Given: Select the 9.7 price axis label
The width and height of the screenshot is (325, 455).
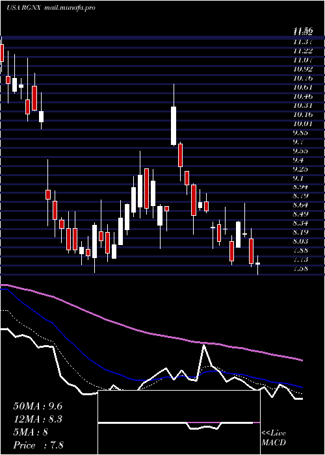Looking at the screenshot, I should point(299,142).
